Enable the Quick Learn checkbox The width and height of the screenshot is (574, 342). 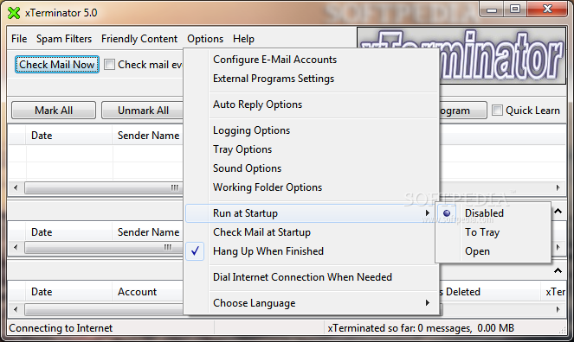click(x=497, y=111)
